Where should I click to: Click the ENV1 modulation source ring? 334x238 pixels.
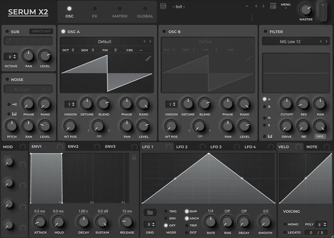point(60,147)
